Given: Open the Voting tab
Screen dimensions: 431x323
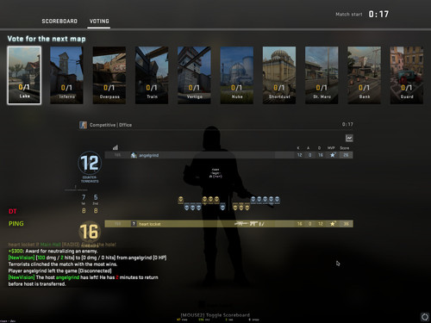Looking at the screenshot, I should [x=99, y=22].
